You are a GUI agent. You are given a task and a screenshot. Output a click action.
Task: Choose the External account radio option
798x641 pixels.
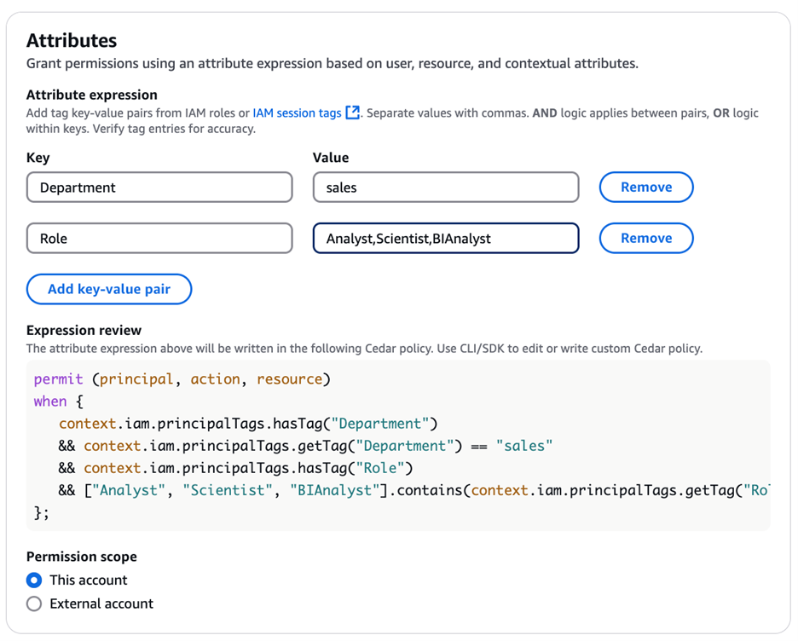34,603
